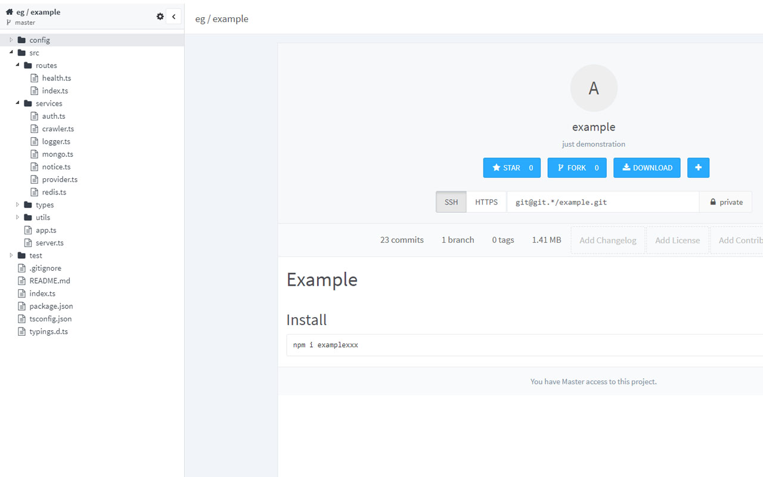Click the config folder icon
The width and height of the screenshot is (763, 477).
(x=22, y=40)
